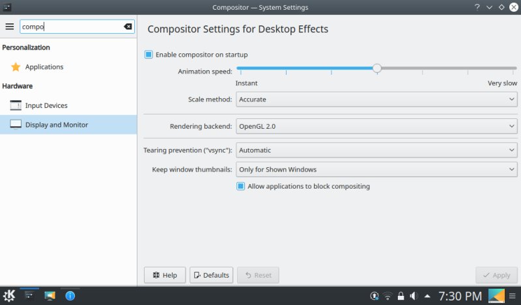The height and width of the screenshot is (305, 521).
Task: Select Applications in the sidebar
Action: click(x=68, y=67)
